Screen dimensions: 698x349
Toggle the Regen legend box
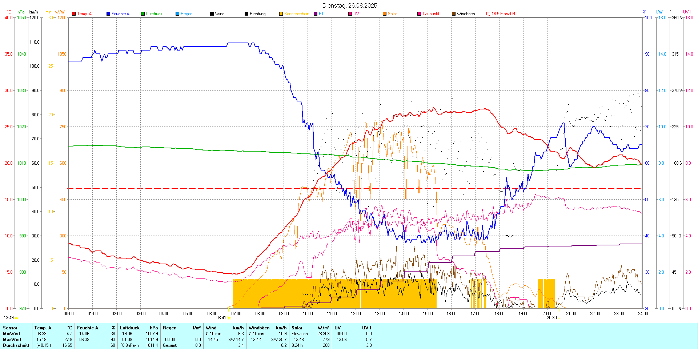(x=177, y=14)
